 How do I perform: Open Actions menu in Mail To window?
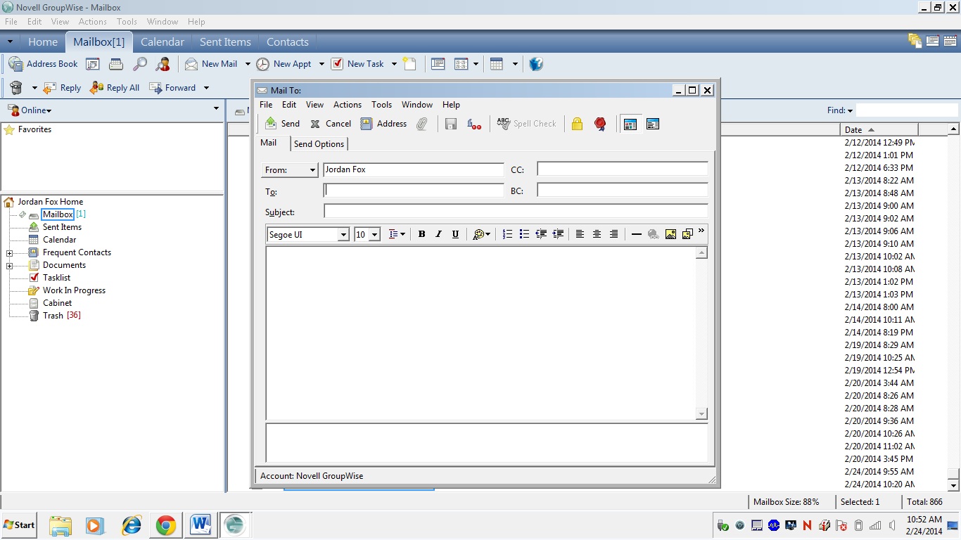[x=348, y=105]
